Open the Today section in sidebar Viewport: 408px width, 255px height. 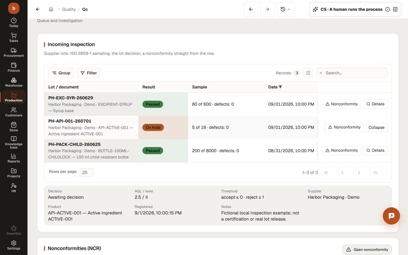coord(14,23)
